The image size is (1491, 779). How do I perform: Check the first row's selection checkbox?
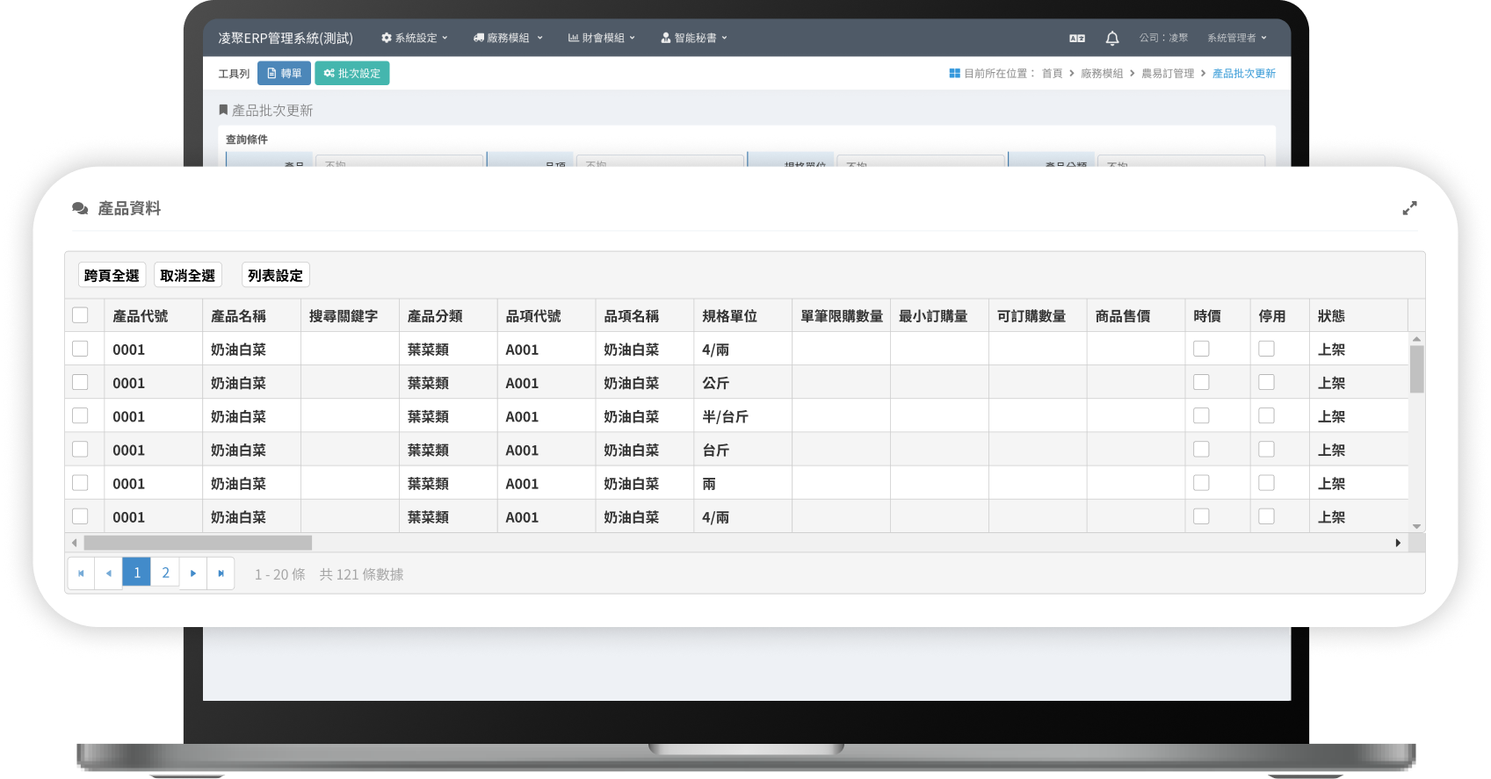[x=80, y=349]
